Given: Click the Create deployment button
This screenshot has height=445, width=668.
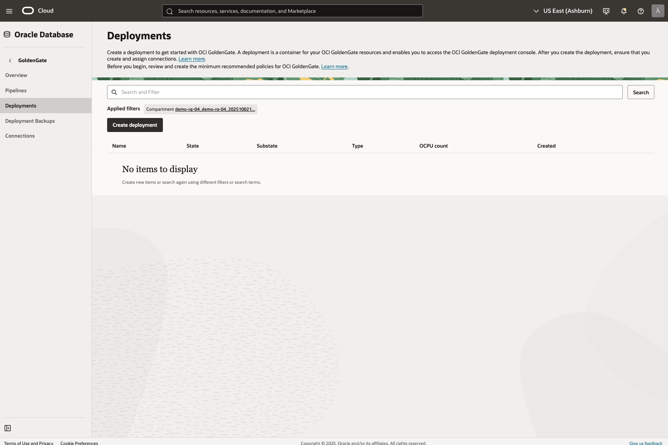Looking at the screenshot, I should click(134, 125).
